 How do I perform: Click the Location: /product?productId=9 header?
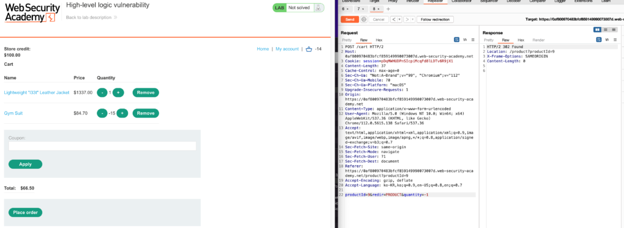coord(520,51)
